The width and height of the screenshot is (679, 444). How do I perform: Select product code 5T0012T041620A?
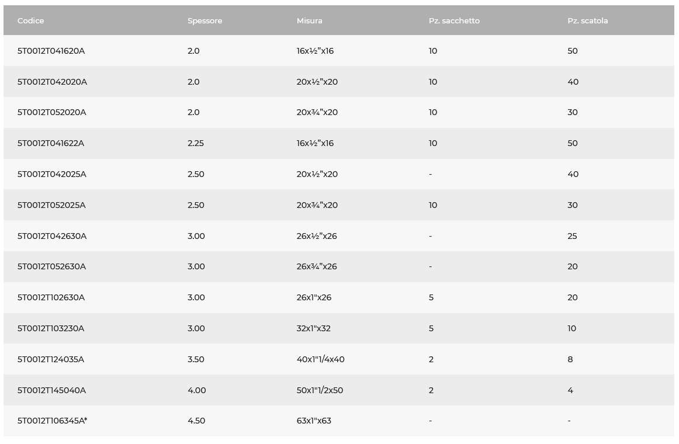tap(51, 51)
